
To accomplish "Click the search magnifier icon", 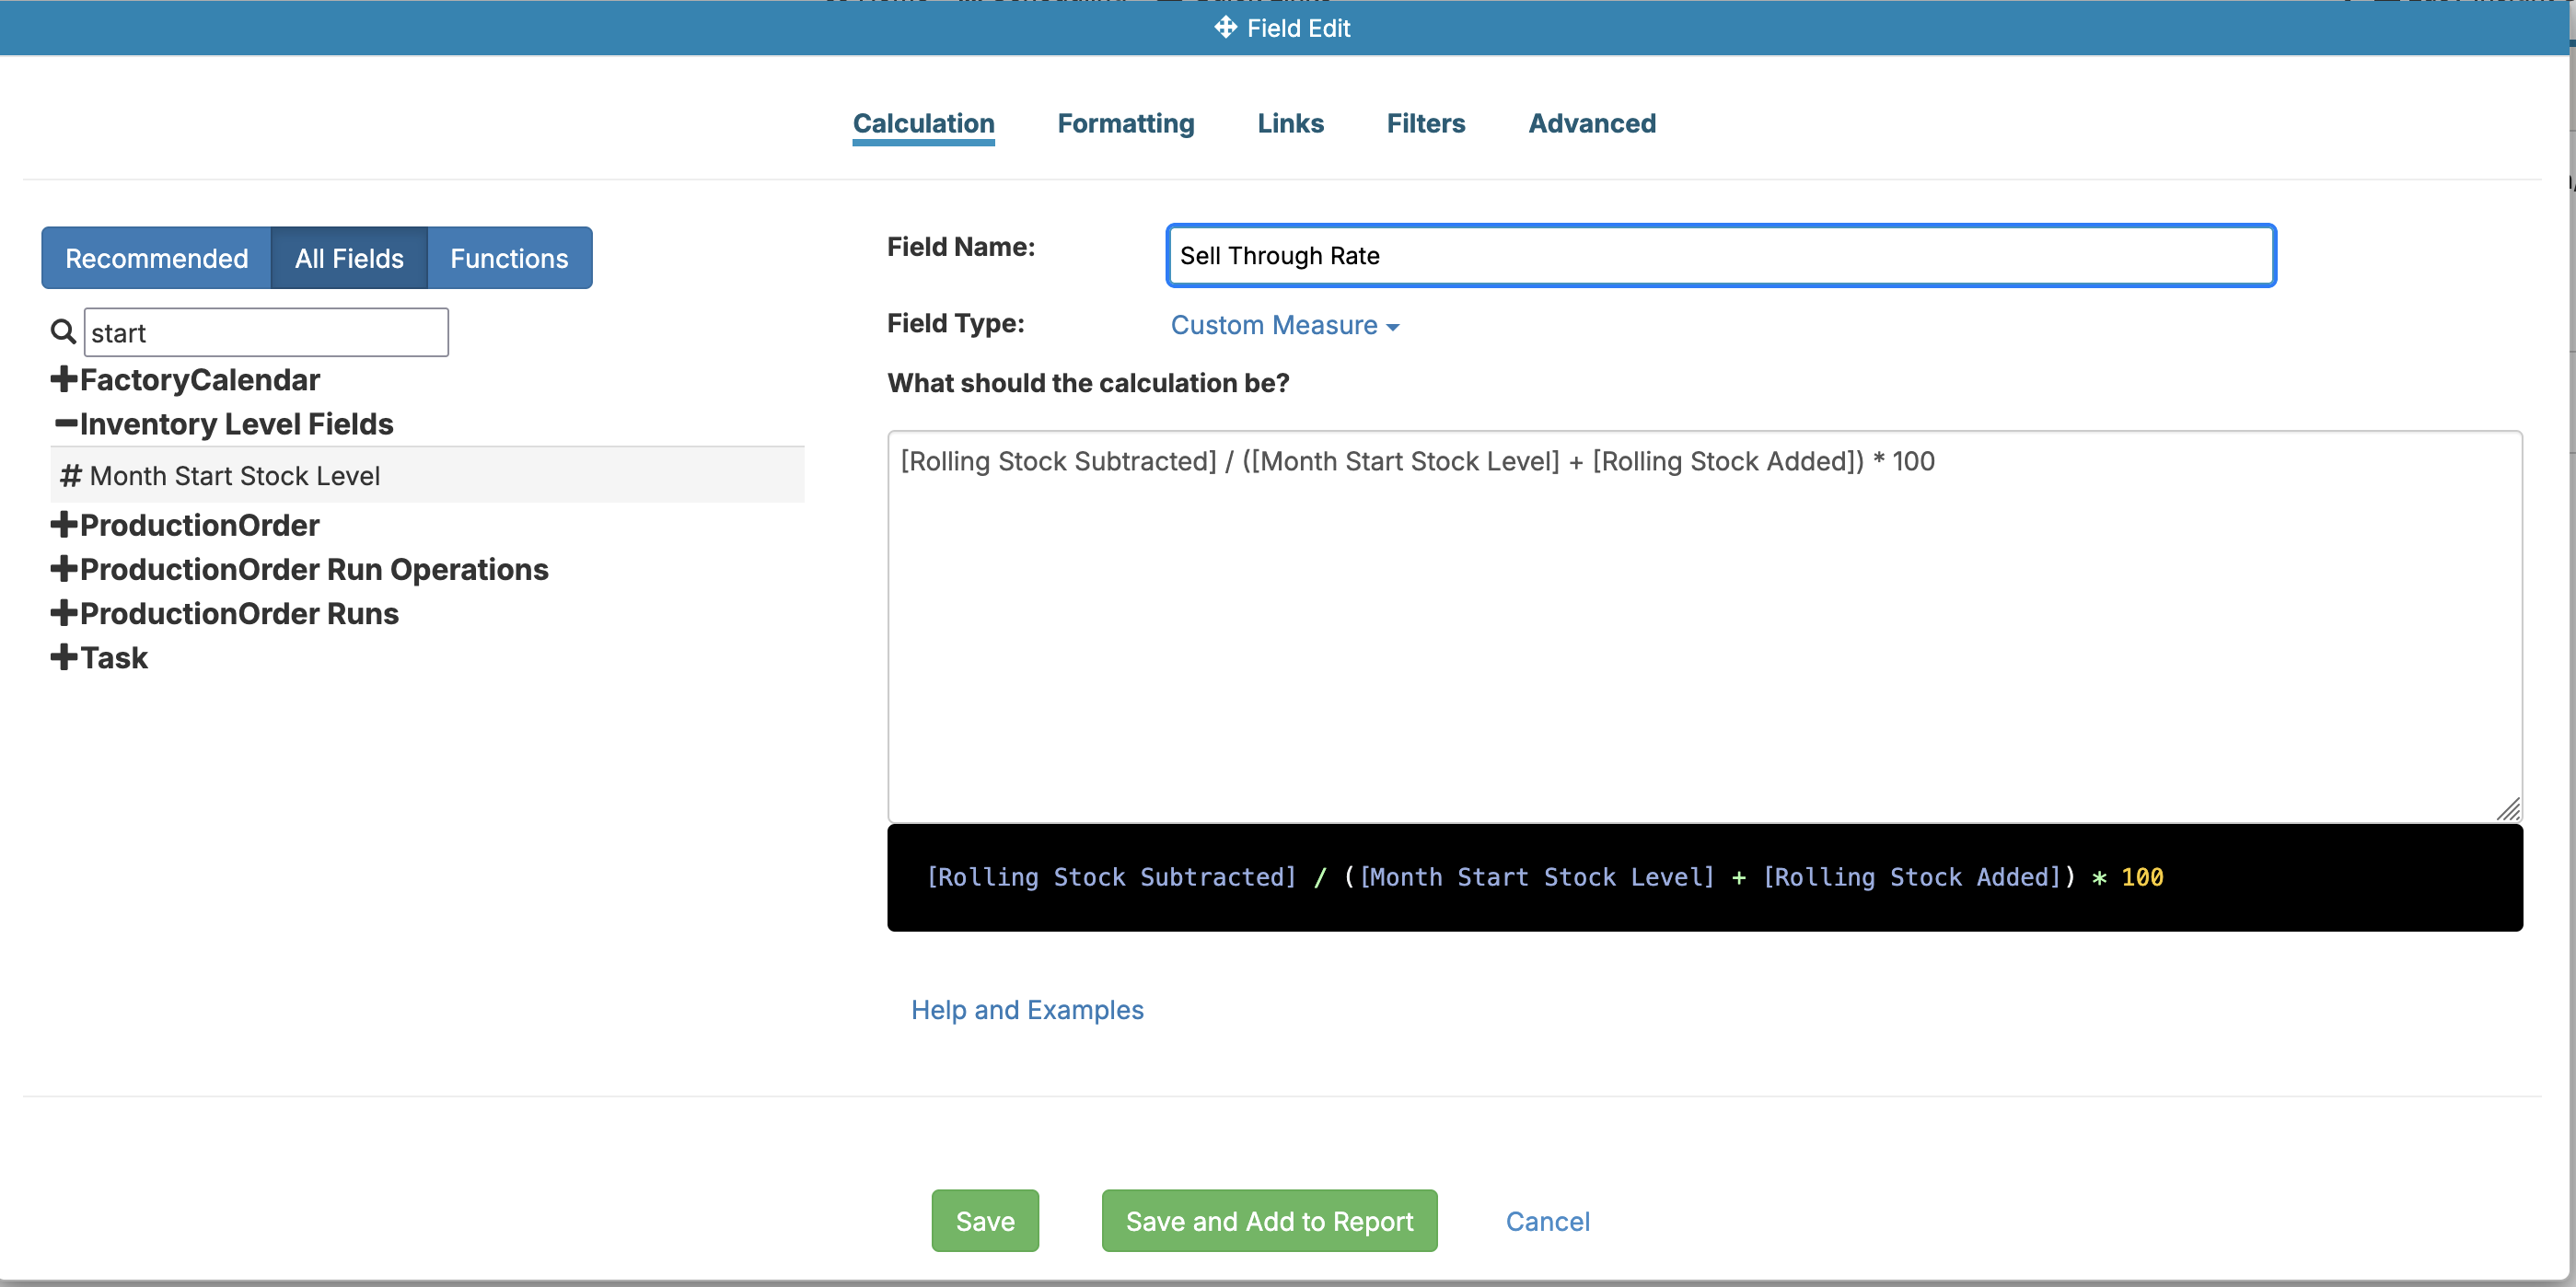I will click(x=63, y=332).
